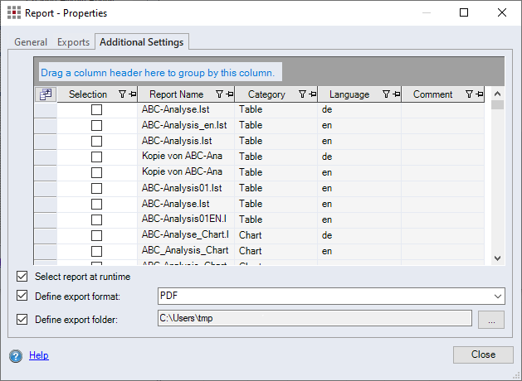Open the Category column filter icon
Screen dimensions: 522x381
tap(303, 94)
